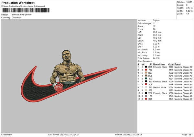Click 'Emerald Black' description in row 6
This screenshot has height=137, width=194.
pos(160,82)
